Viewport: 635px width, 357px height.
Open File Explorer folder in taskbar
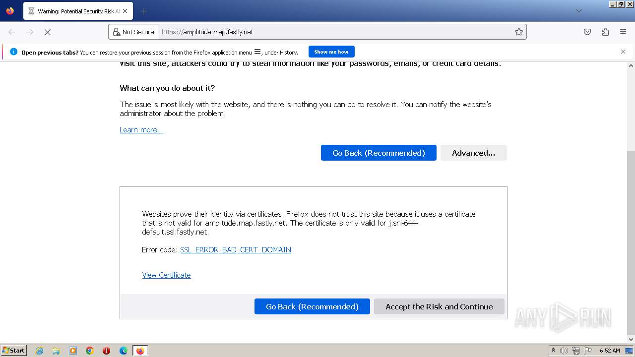pyautogui.click(x=56, y=351)
